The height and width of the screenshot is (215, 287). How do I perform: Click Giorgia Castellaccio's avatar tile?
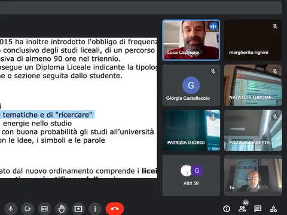191,85
